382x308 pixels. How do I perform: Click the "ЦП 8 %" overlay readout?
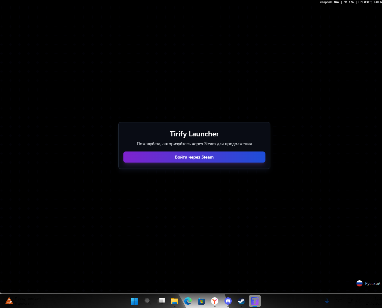[364, 2]
